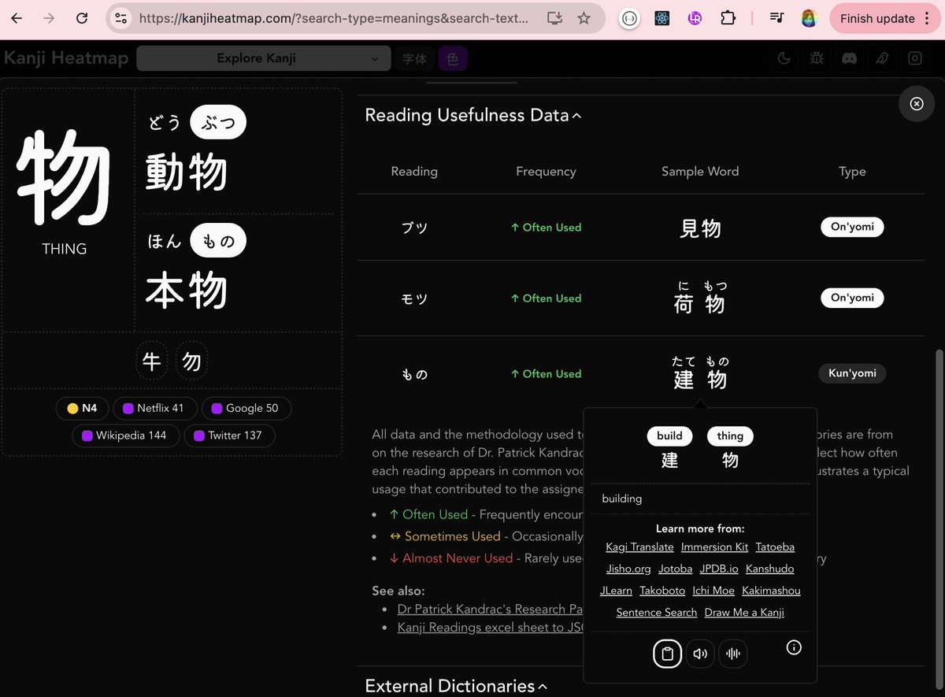Collapse External Dictionaries section
The height and width of the screenshot is (697, 945).
pos(457,686)
